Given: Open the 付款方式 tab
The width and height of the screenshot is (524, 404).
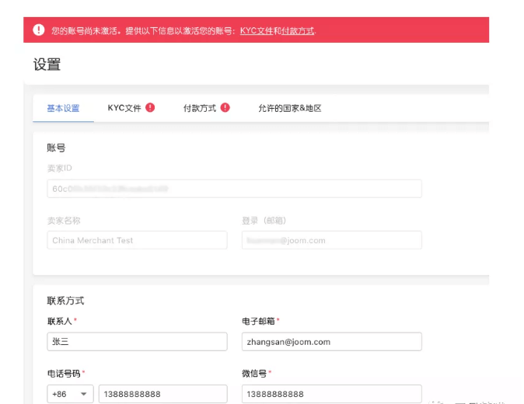Looking at the screenshot, I should click(x=200, y=108).
